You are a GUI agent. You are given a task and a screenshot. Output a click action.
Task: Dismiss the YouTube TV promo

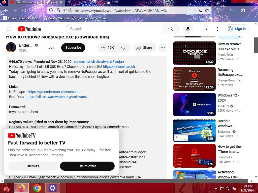[33, 166]
